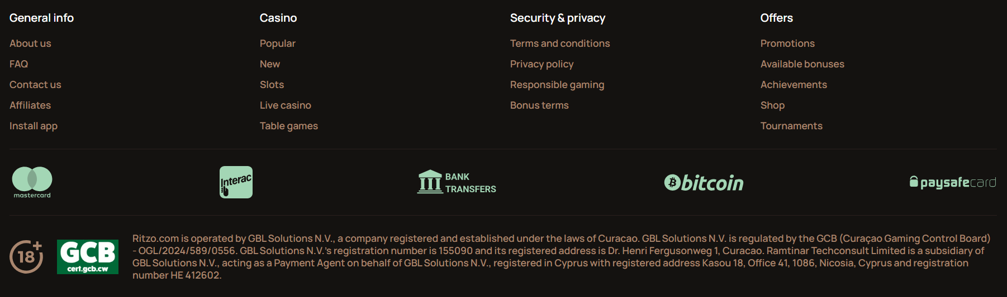Click the paysafecard logo
This screenshot has height=297, width=1007.
(952, 182)
